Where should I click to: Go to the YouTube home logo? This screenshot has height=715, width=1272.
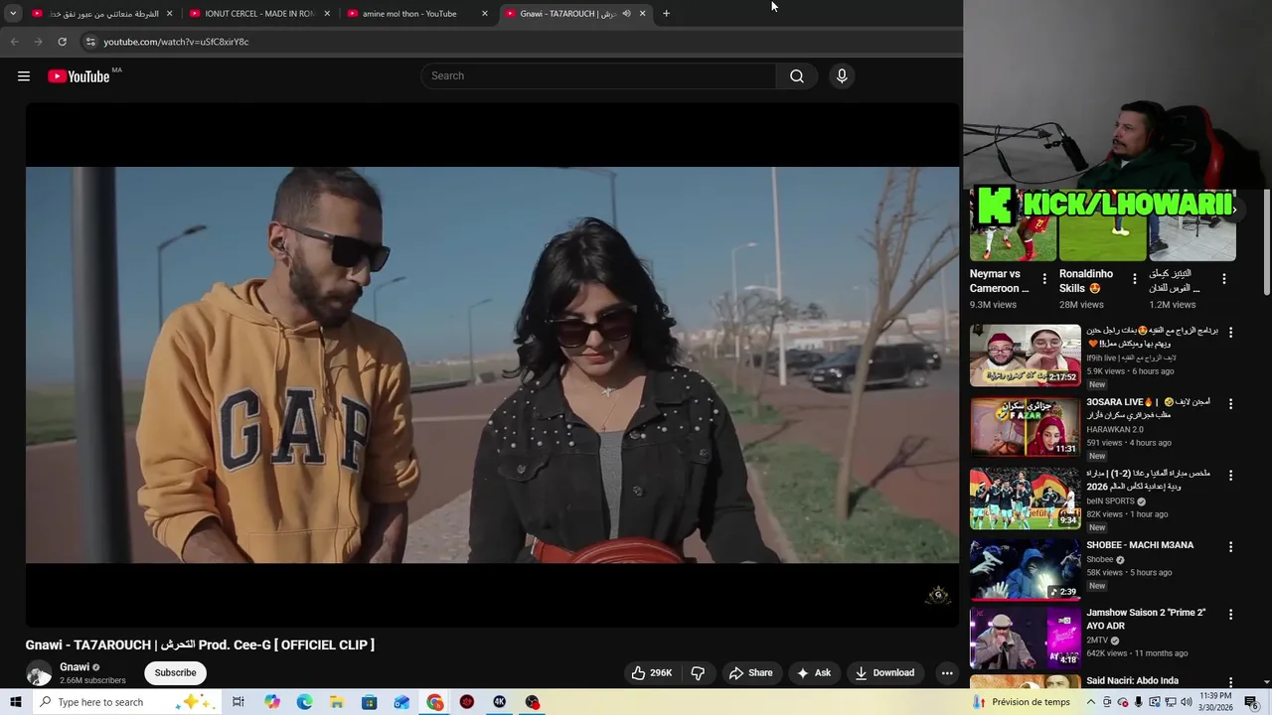pos(79,76)
